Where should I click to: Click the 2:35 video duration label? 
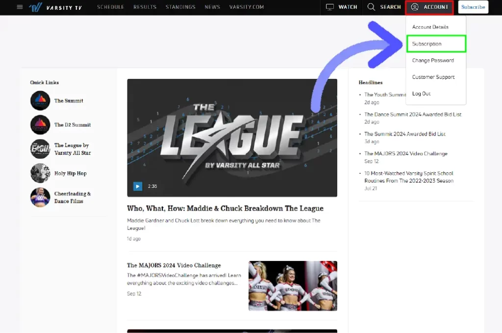tap(152, 186)
